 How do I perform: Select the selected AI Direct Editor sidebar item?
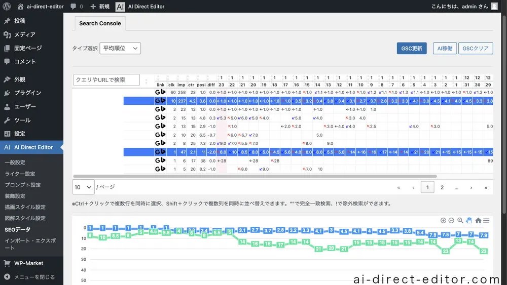31,147
